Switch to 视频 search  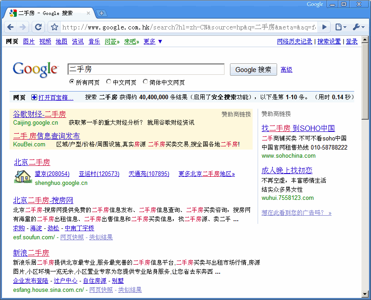click(45, 42)
